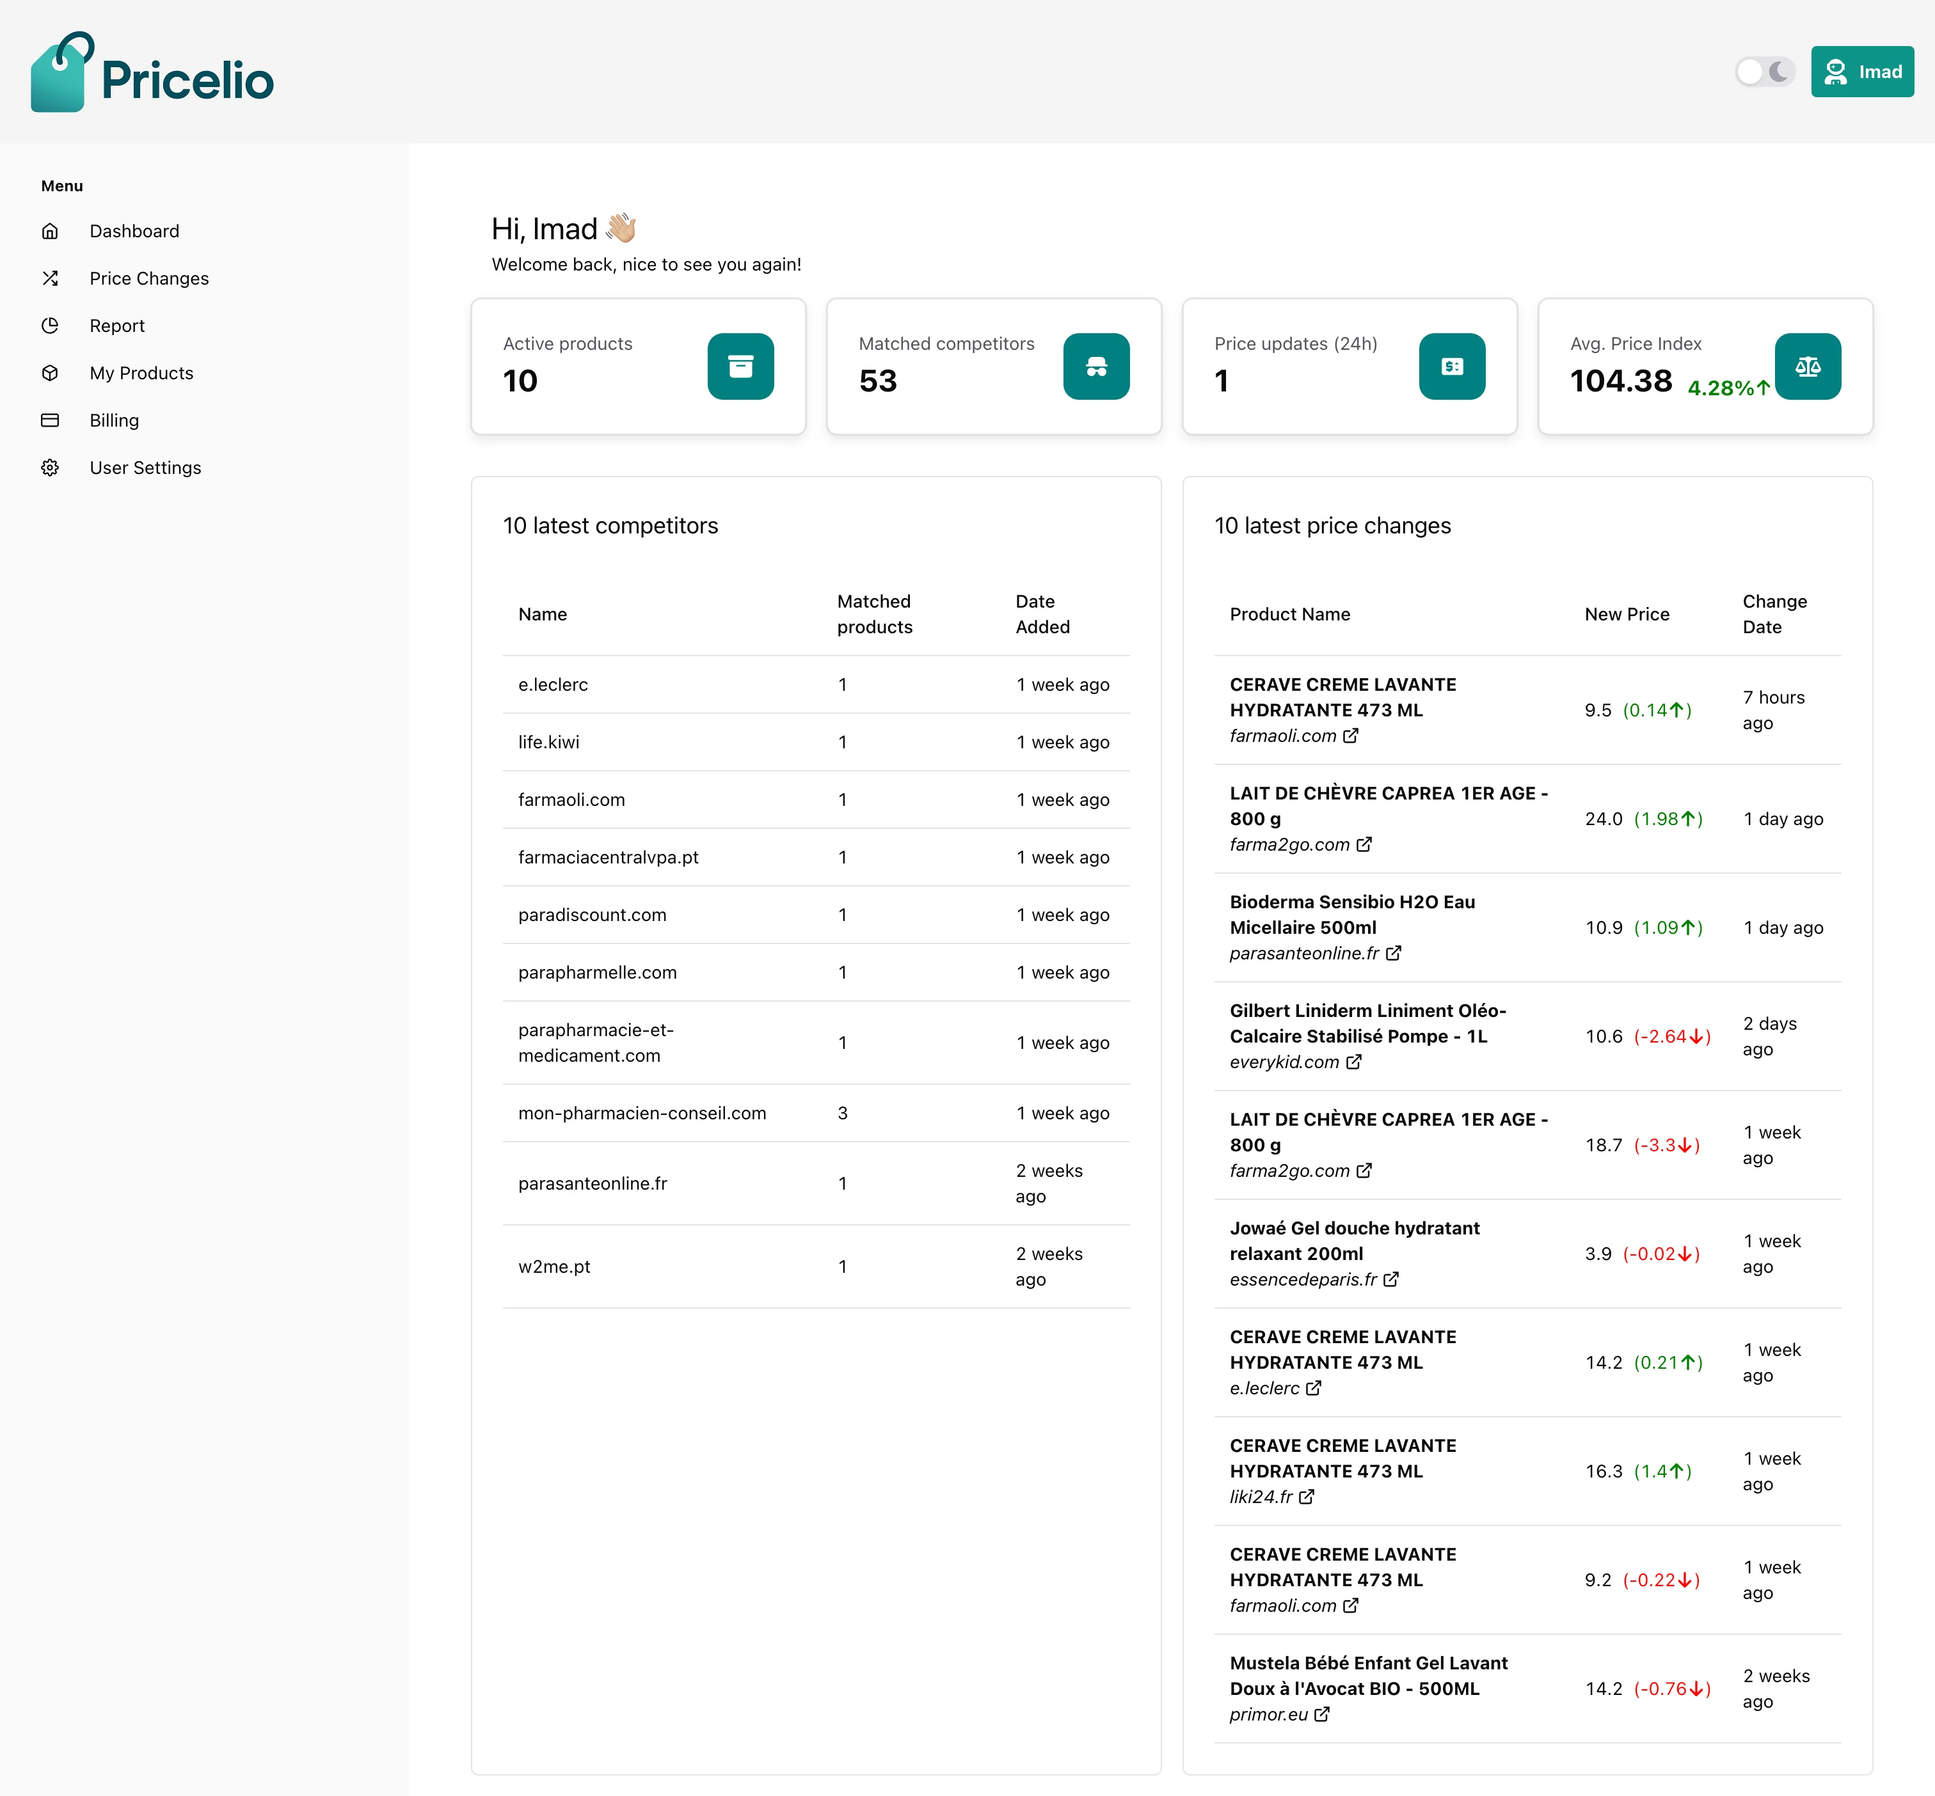Click the Matched products column header
Screen dimensions: 1935x1796
tap(874, 614)
